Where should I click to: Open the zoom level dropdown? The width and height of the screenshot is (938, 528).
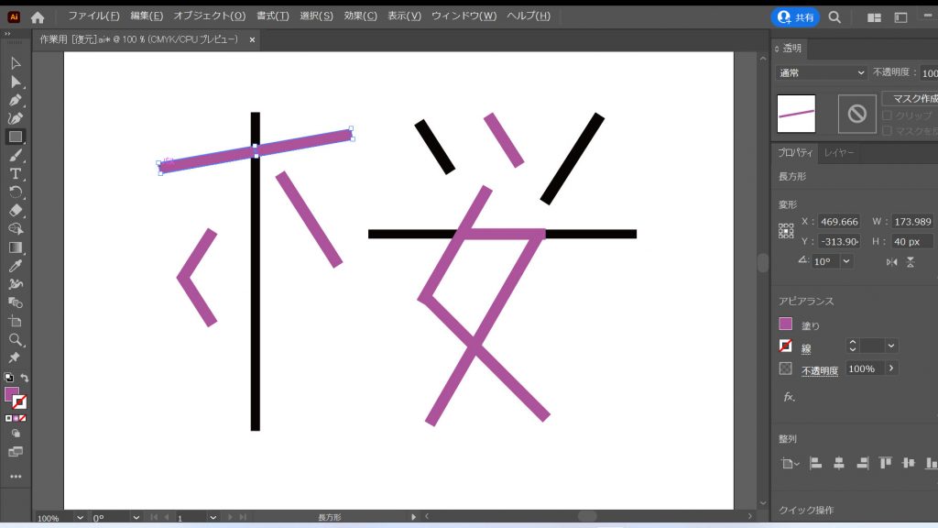80,518
